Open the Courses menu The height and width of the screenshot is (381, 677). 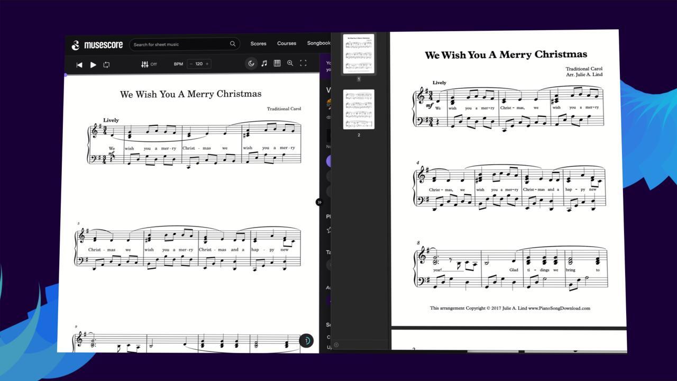[x=287, y=43]
